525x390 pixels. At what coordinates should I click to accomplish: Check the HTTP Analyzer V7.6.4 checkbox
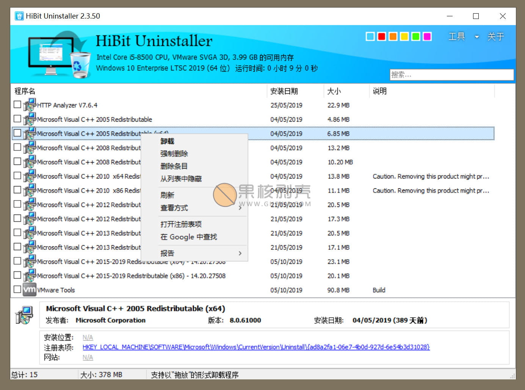[17, 105]
